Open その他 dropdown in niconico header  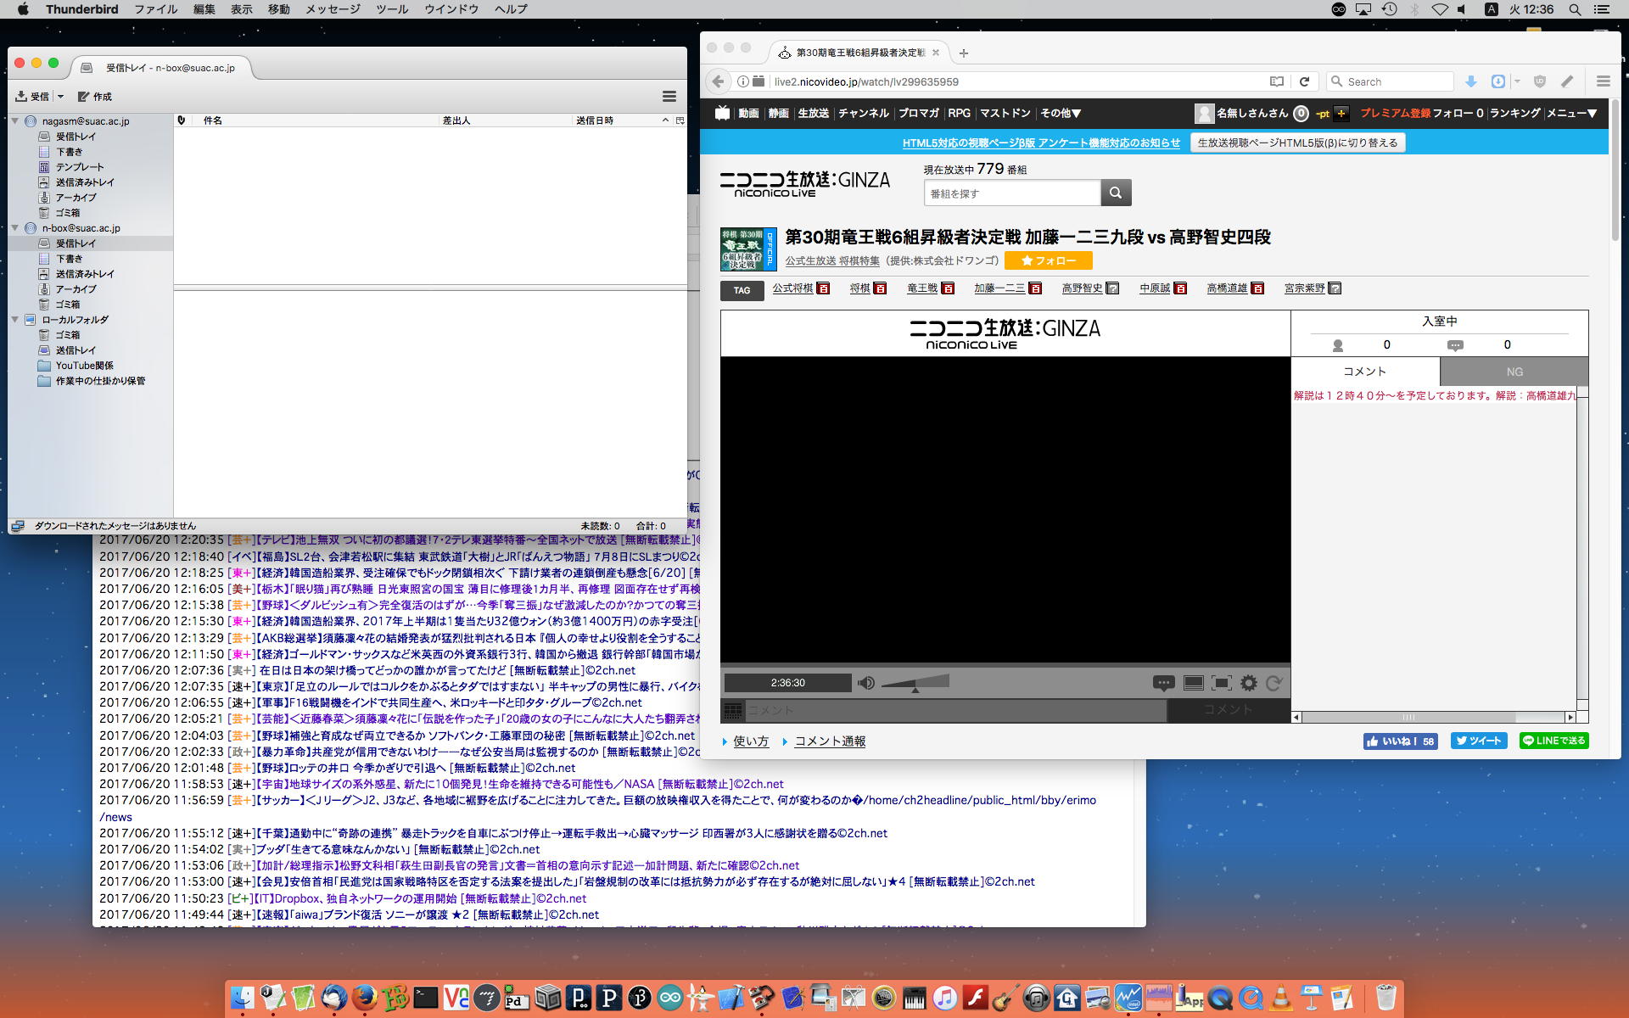tap(1061, 113)
